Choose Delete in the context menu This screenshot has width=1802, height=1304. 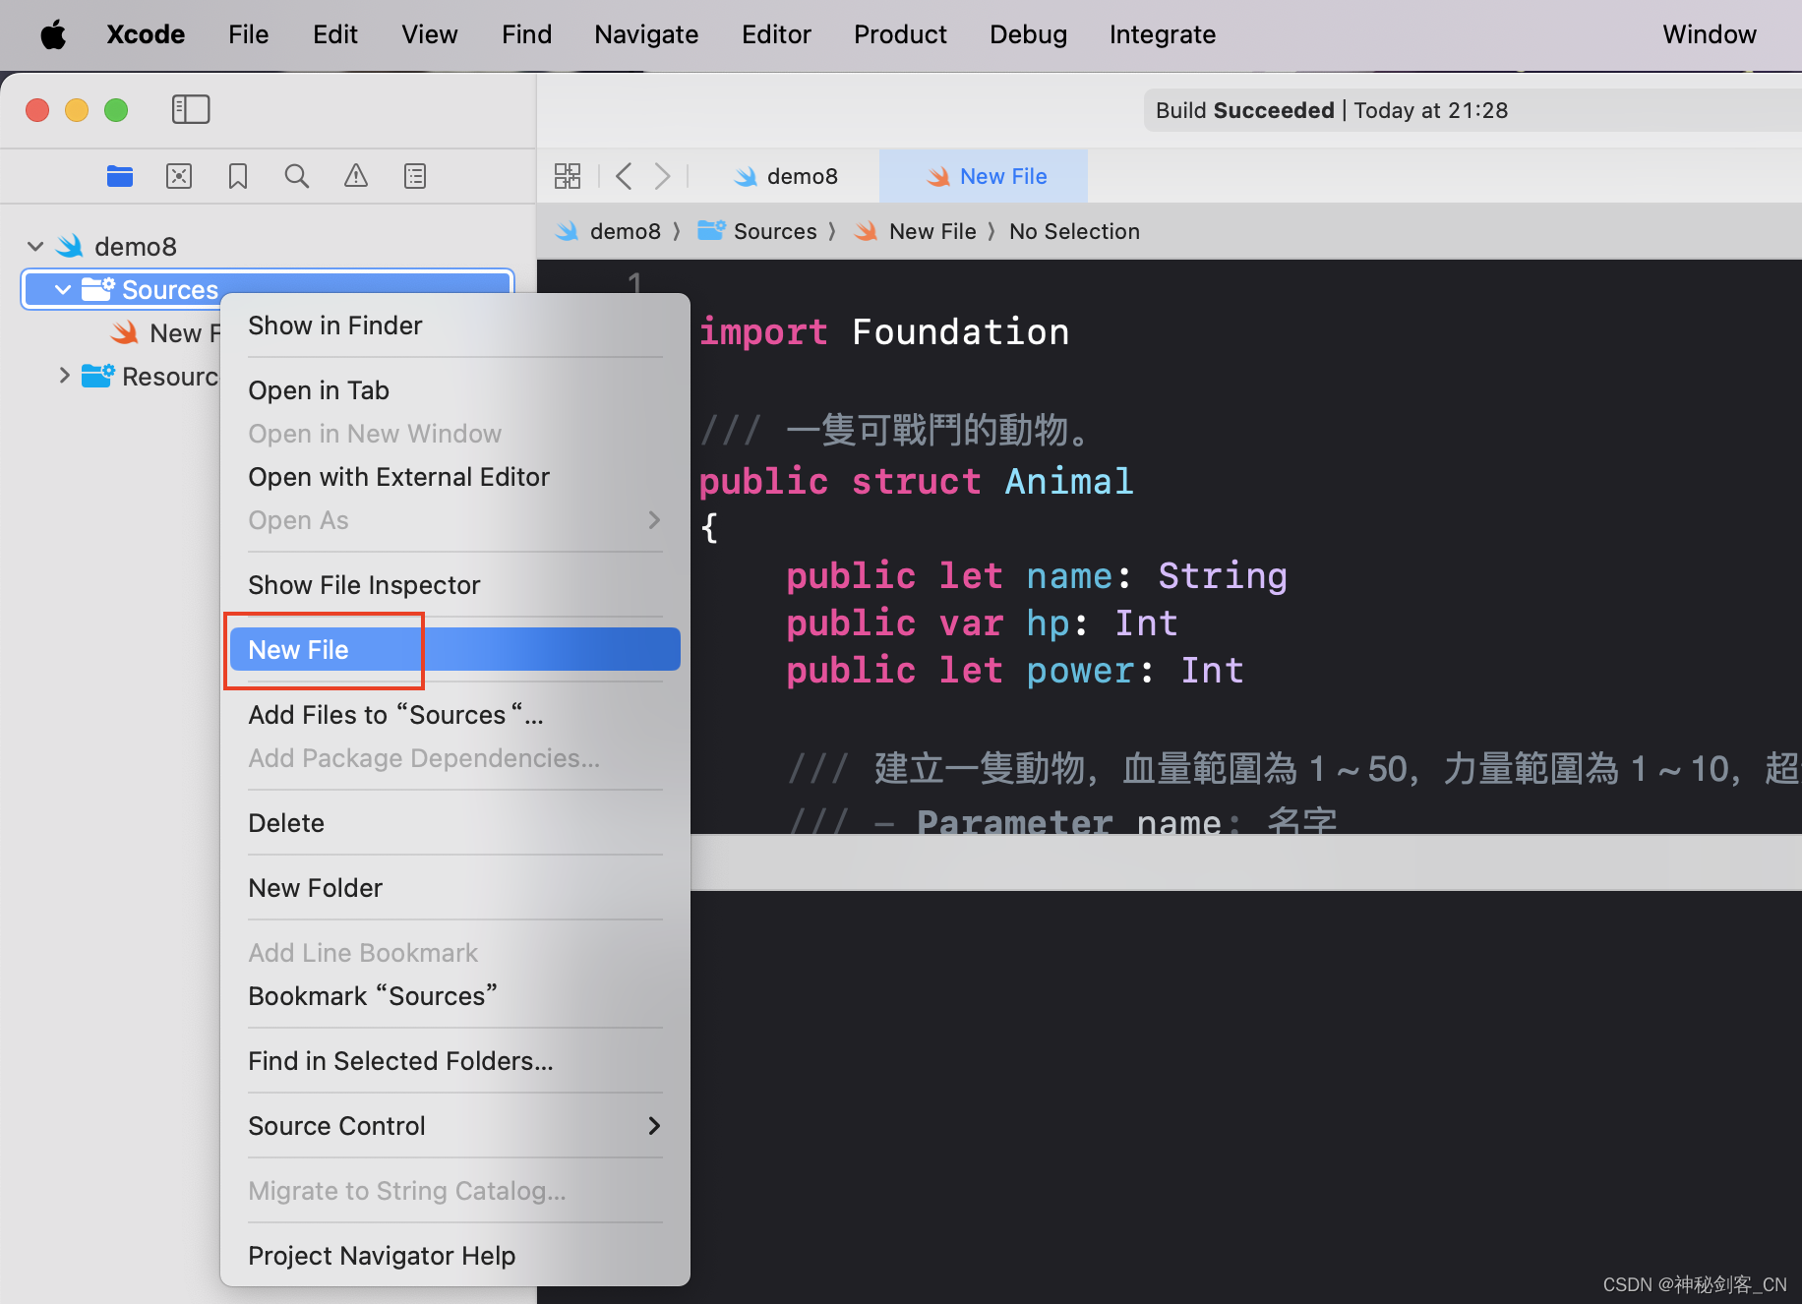tap(454, 823)
